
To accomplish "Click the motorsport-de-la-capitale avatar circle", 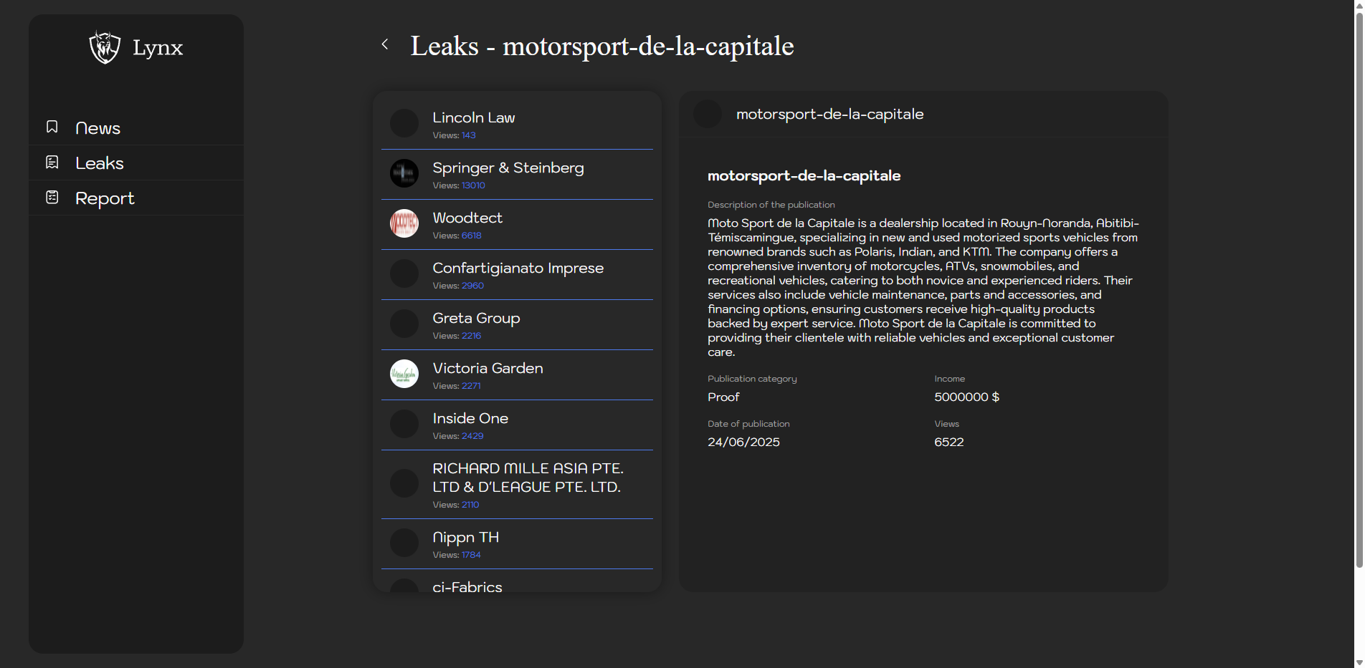I will (x=707, y=113).
